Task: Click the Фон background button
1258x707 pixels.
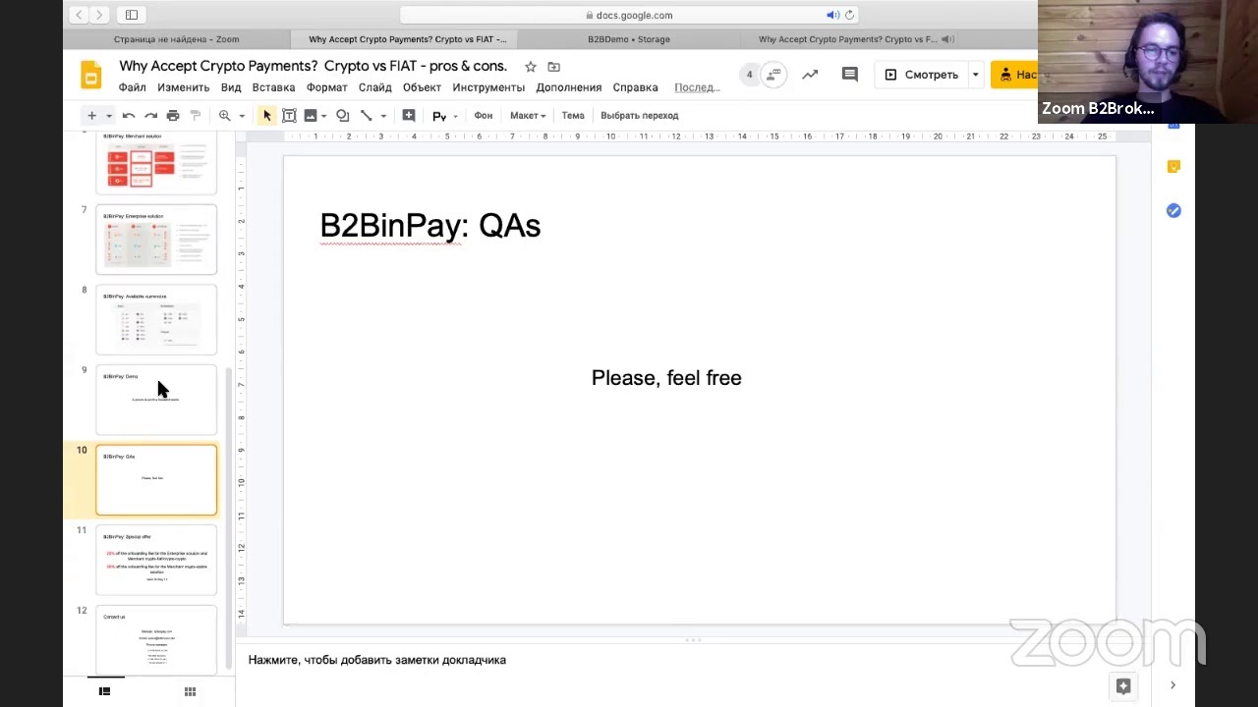Action: coord(484,116)
